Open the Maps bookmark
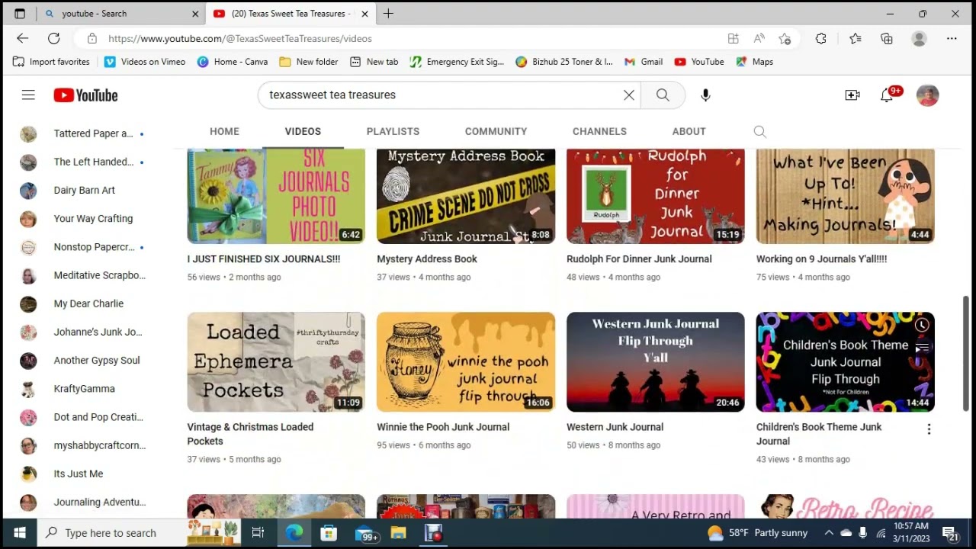976x549 pixels. [754, 62]
